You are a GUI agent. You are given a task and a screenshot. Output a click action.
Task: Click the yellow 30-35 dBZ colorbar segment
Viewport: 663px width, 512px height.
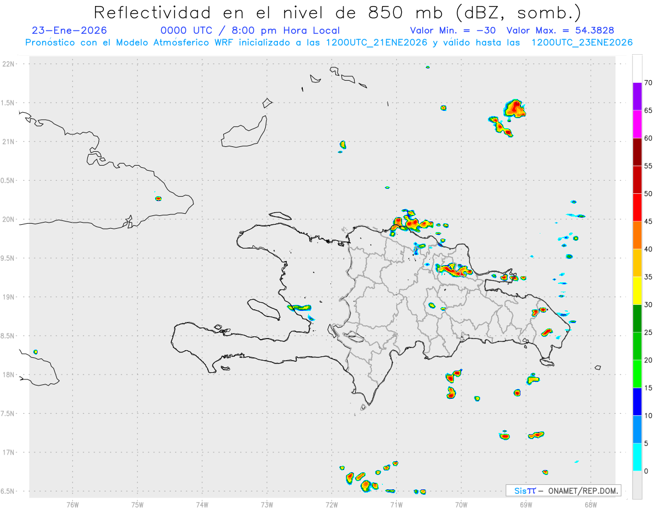(637, 291)
